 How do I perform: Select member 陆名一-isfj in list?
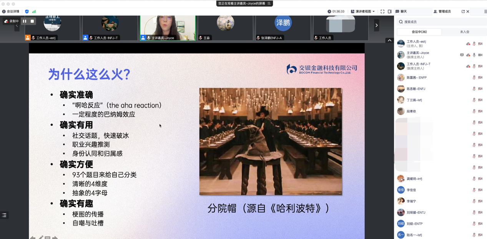440,234
